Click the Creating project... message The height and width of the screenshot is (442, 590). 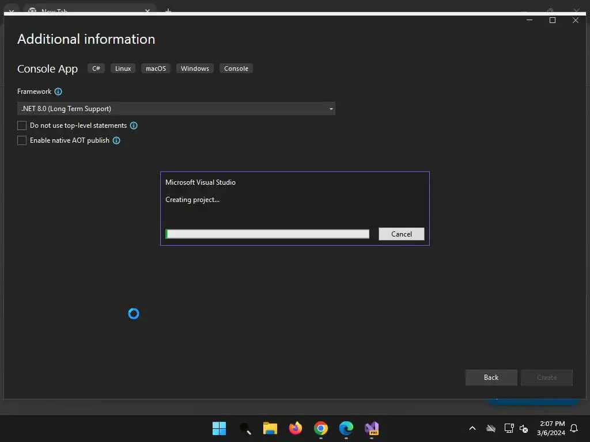tap(192, 200)
